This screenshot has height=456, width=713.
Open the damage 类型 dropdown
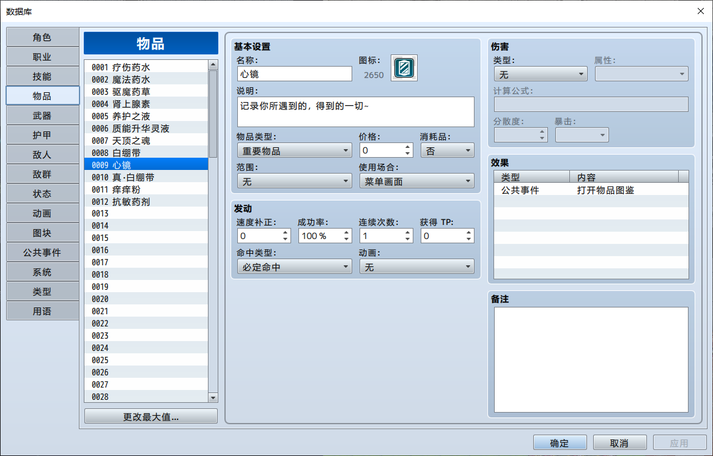pos(541,74)
